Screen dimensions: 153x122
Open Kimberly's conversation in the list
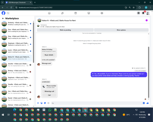pos(16,23)
